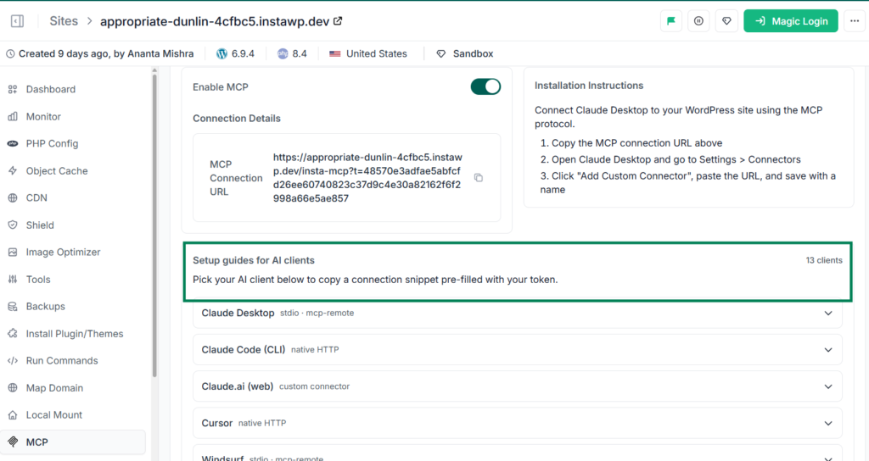
Task: Click the MCP sidebar icon
Action: click(x=13, y=442)
